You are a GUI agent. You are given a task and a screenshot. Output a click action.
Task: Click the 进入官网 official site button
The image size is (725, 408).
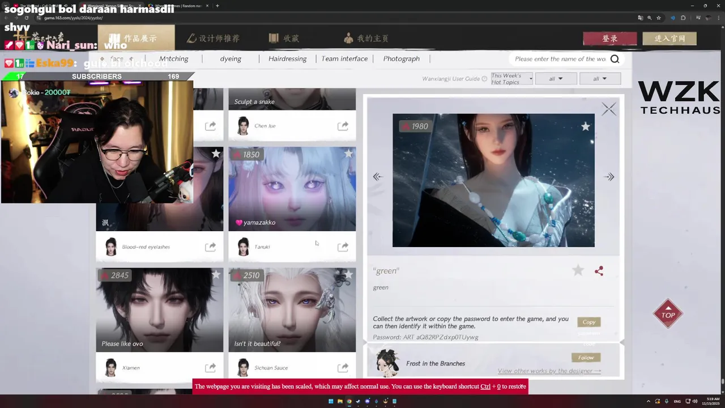point(670,39)
